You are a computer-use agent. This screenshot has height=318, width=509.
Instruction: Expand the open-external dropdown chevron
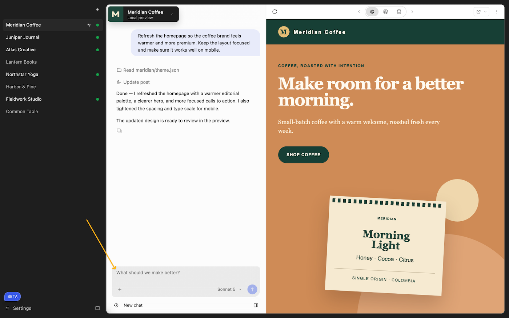485,12
